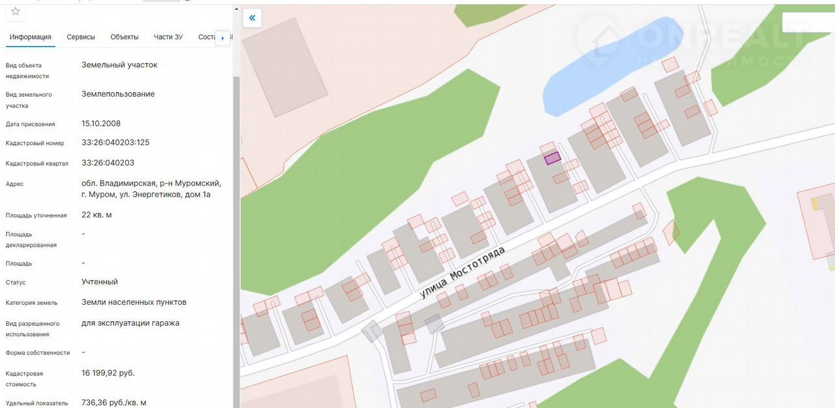The width and height of the screenshot is (835, 408).
Task: Click the cadastral value 16 199,92 руб.
Action: [108, 373]
